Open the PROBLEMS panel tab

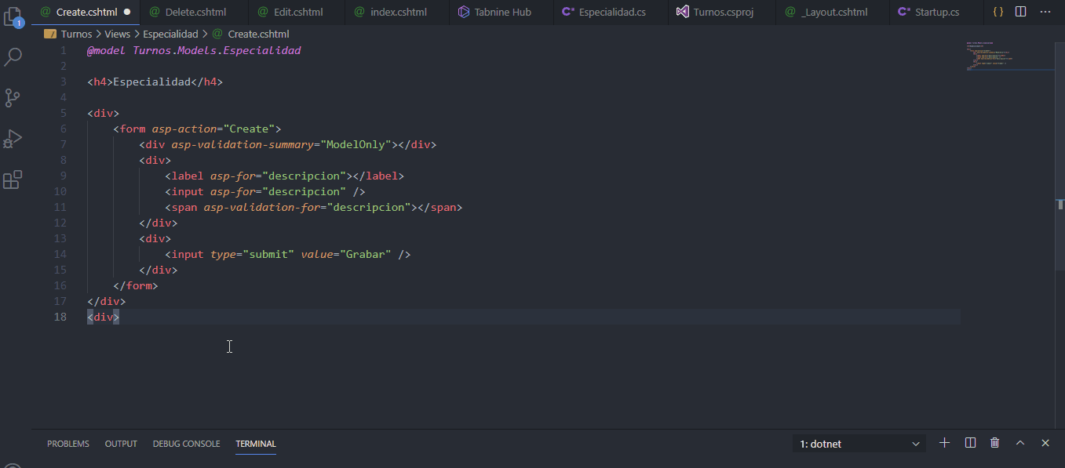click(x=68, y=444)
